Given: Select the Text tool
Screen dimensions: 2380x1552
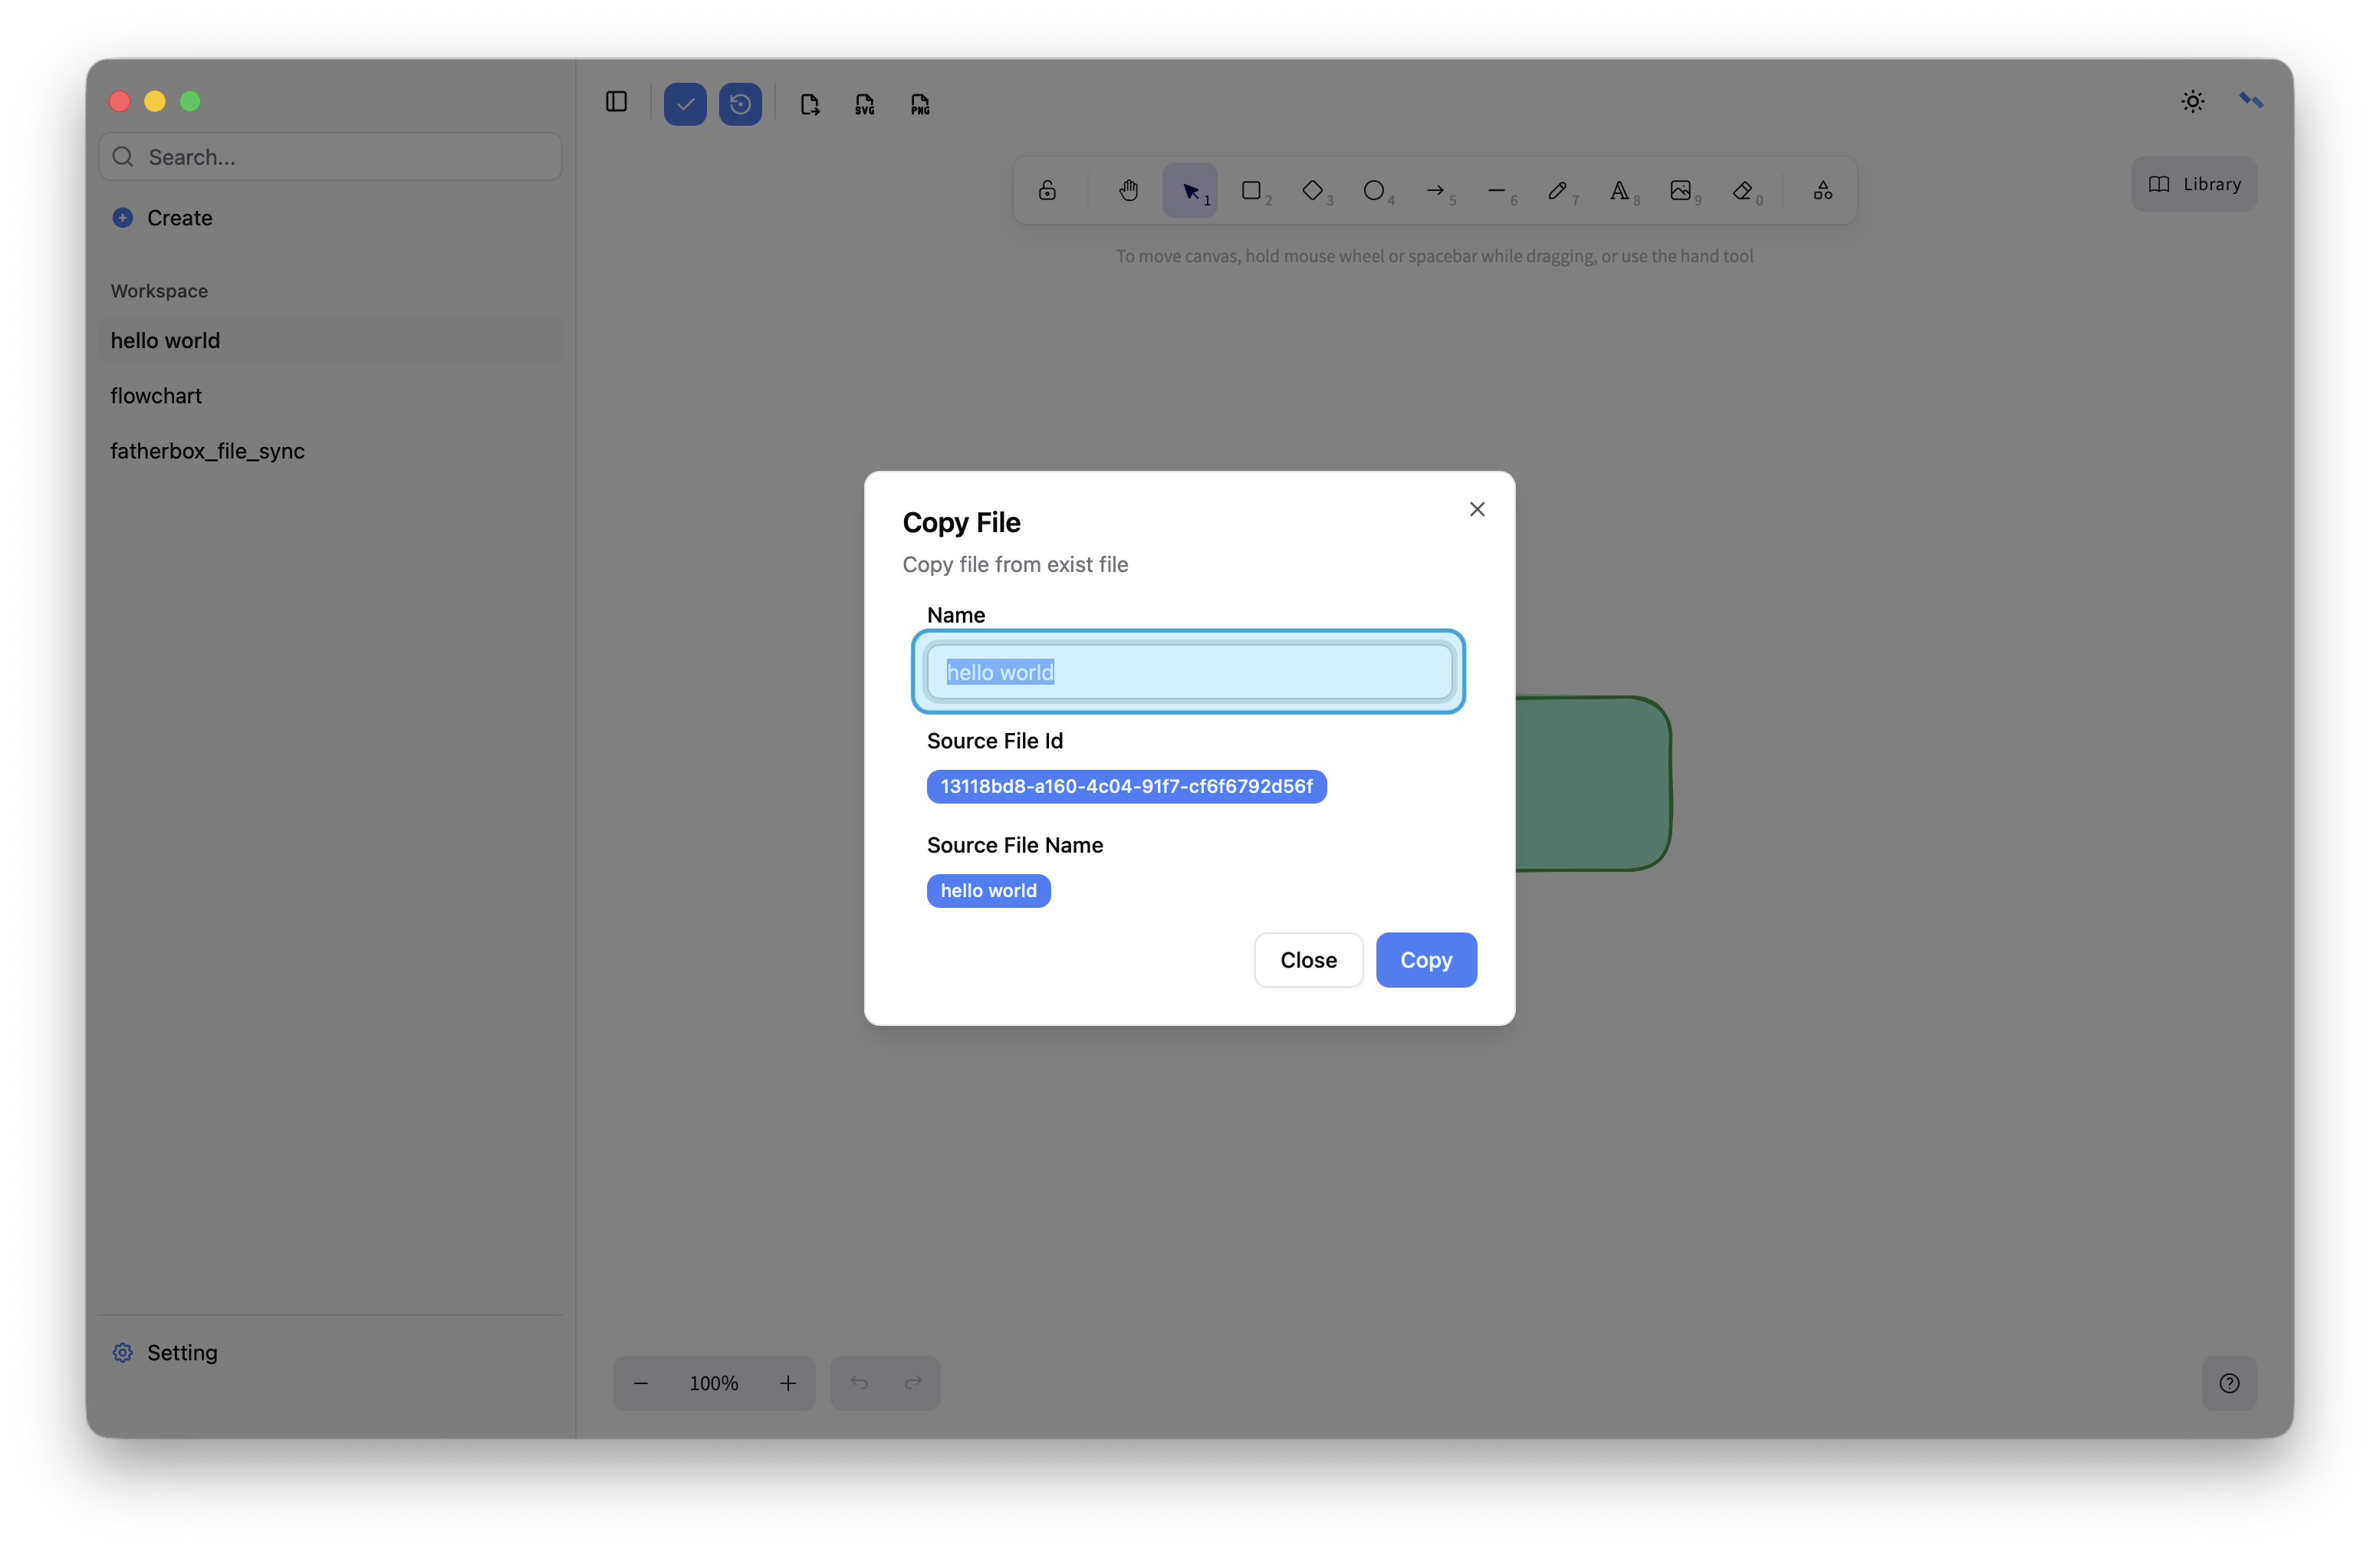Looking at the screenshot, I should coord(1619,190).
